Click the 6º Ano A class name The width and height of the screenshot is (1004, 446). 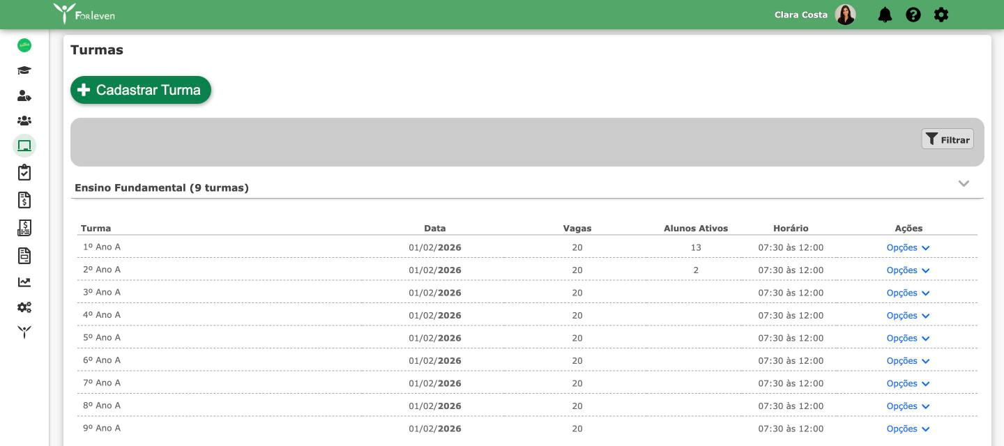(x=102, y=360)
